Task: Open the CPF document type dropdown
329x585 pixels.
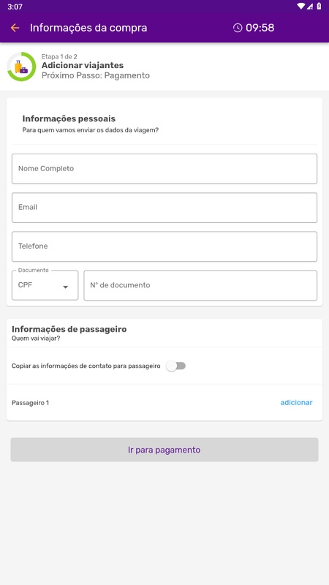Action: pos(45,285)
